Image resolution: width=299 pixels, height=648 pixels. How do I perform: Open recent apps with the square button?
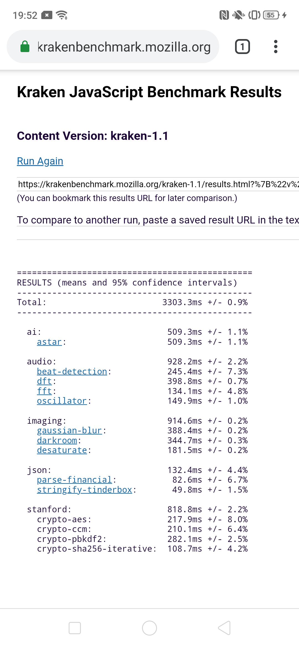coord(75,628)
